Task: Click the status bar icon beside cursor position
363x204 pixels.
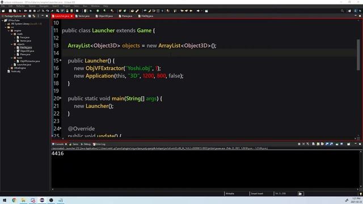Action: coord(301,194)
